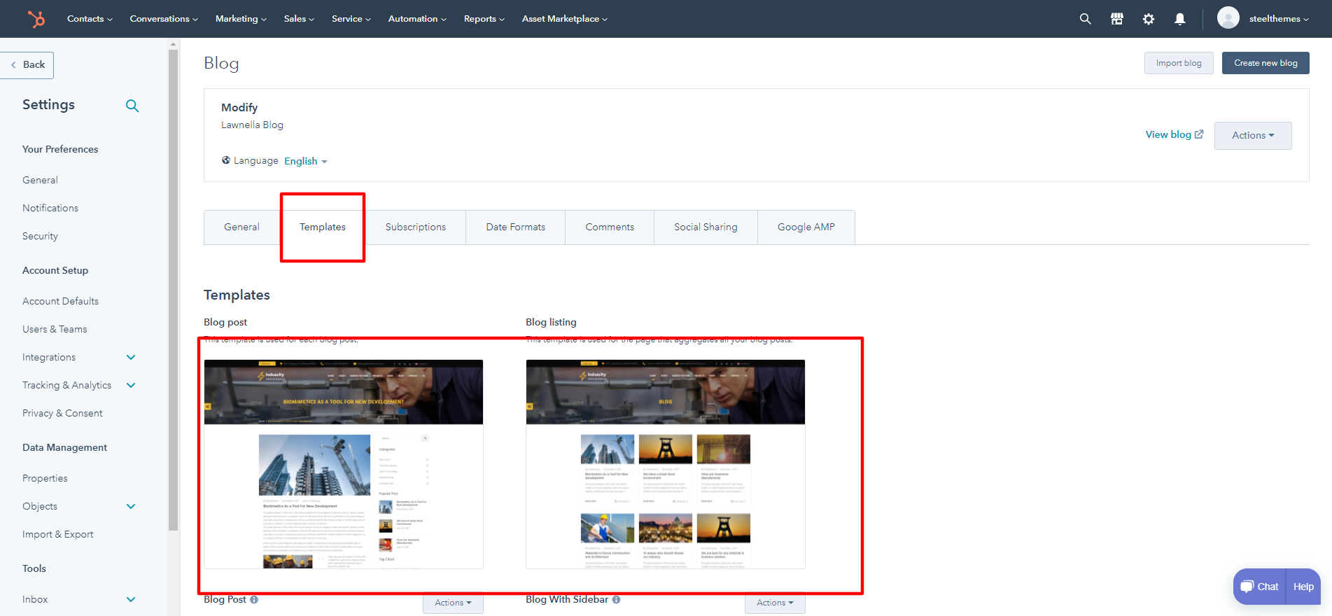The height and width of the screenshot is (616, 1332).
Task: Click the Import blog button
Action: pyautogui.click(x=1179, y=63)
